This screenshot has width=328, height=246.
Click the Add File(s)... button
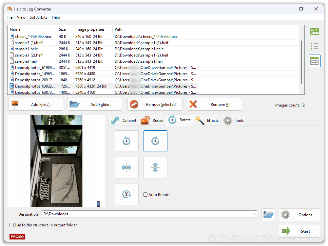(x=36, y=105)
